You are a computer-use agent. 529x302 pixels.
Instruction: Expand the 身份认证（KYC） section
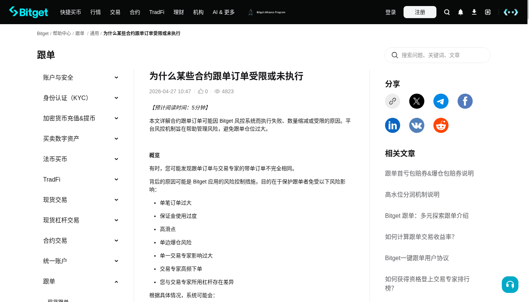tap(81, 98)
